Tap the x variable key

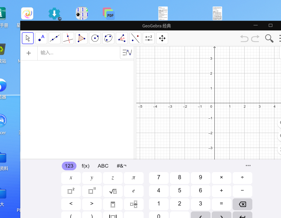coord(71,178)
